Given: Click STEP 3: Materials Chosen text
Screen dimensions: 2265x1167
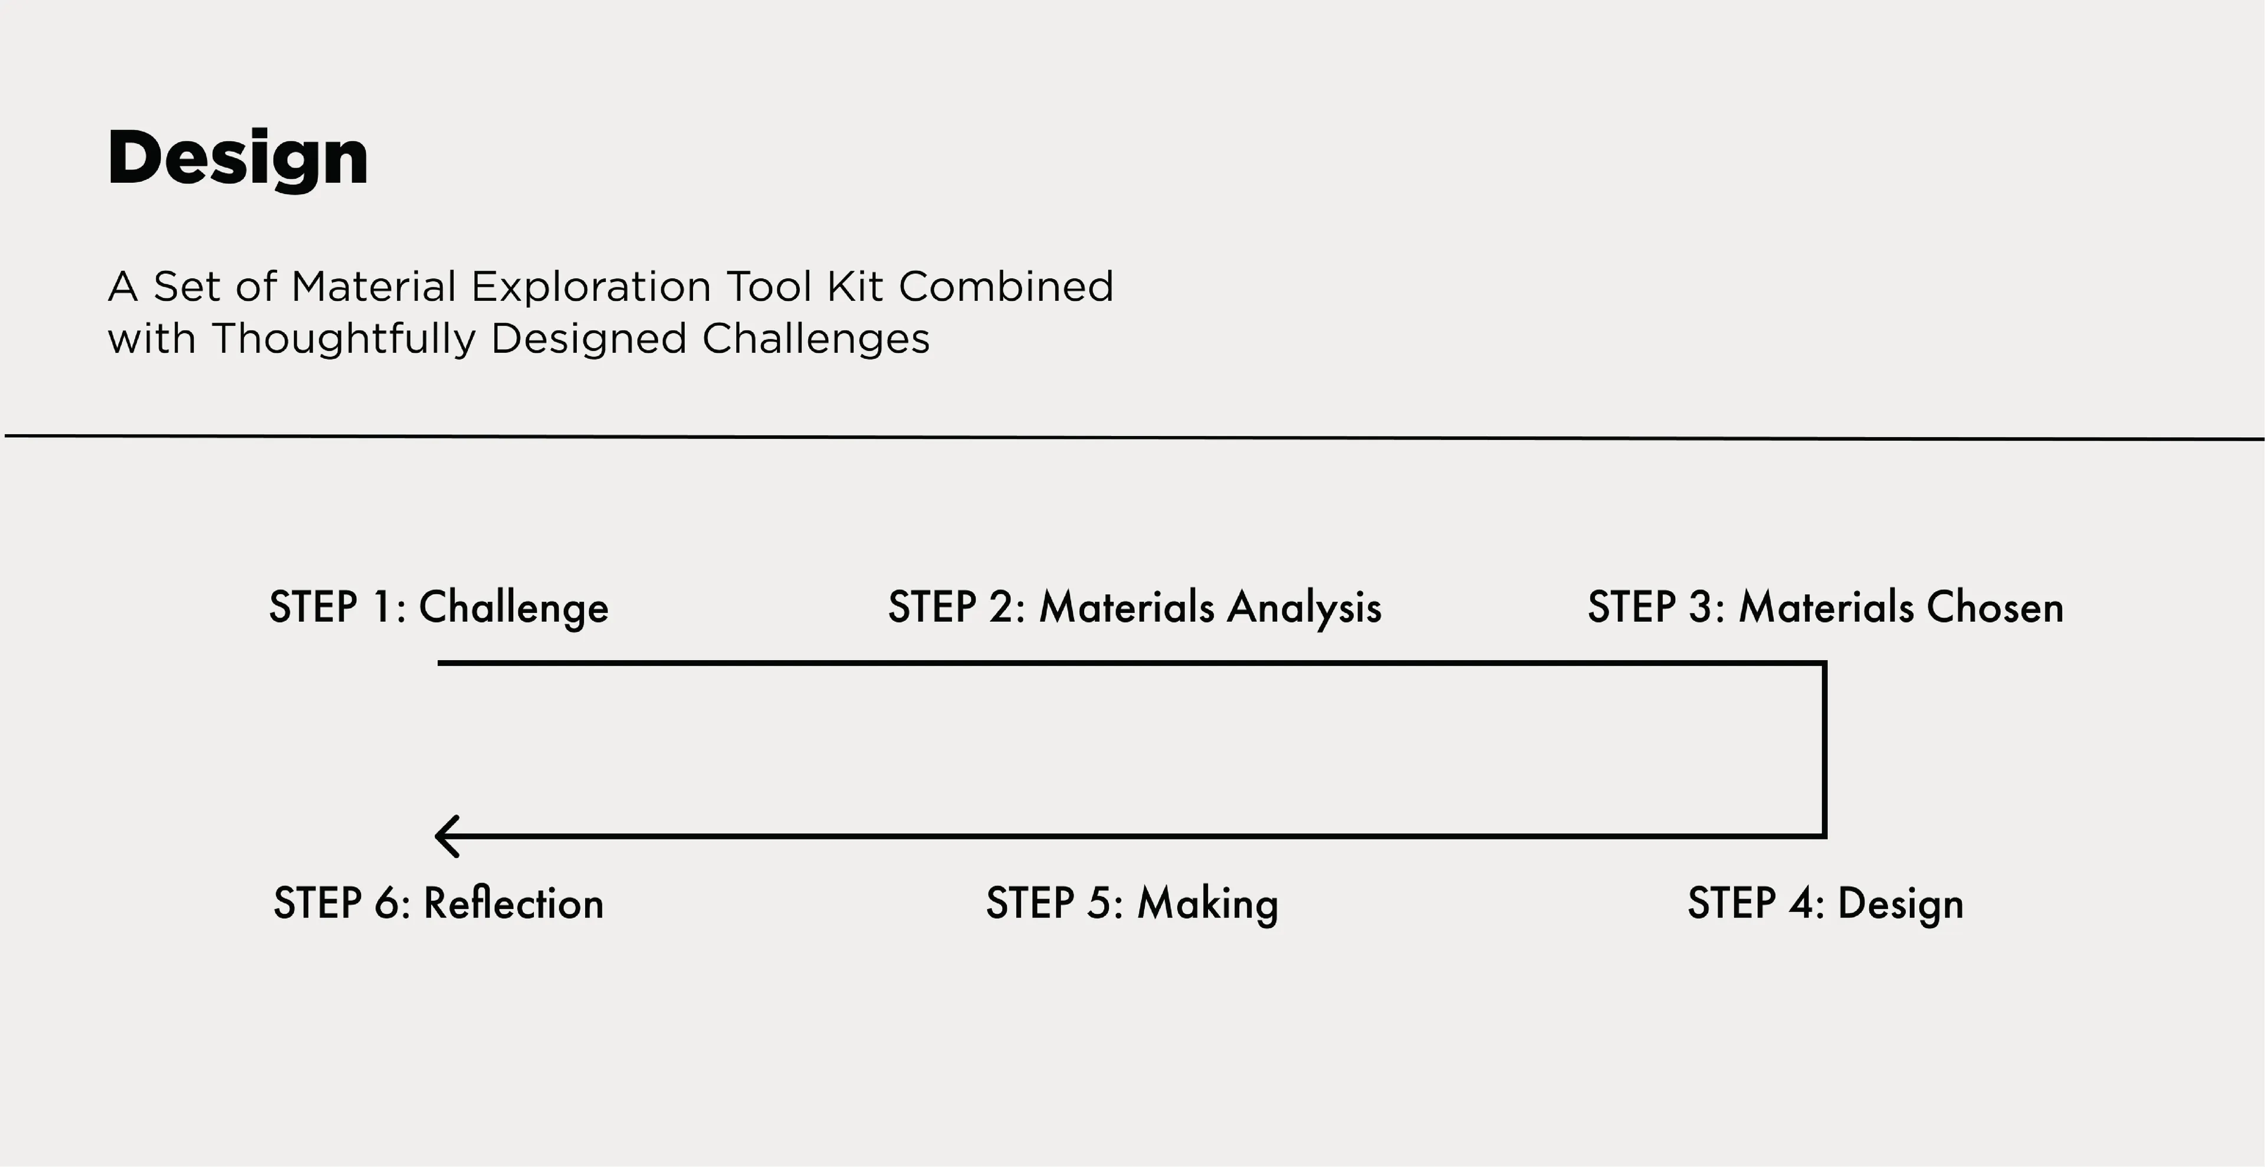Looking at the screenshot, I should click(x=1826, y=608).
